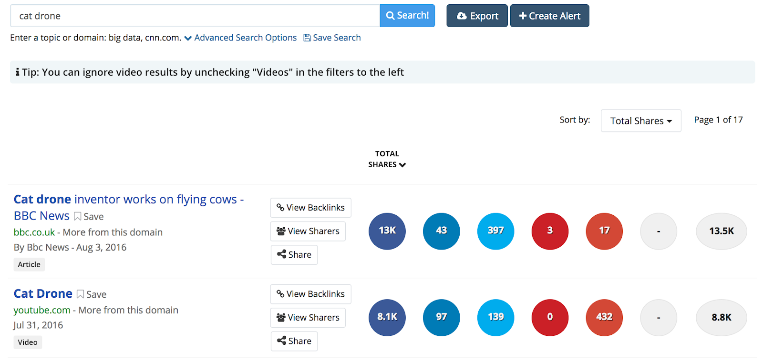View Sharers for the BBC News article
The width and height of the screenshot is (763, 362).
[x=308, y=231]
